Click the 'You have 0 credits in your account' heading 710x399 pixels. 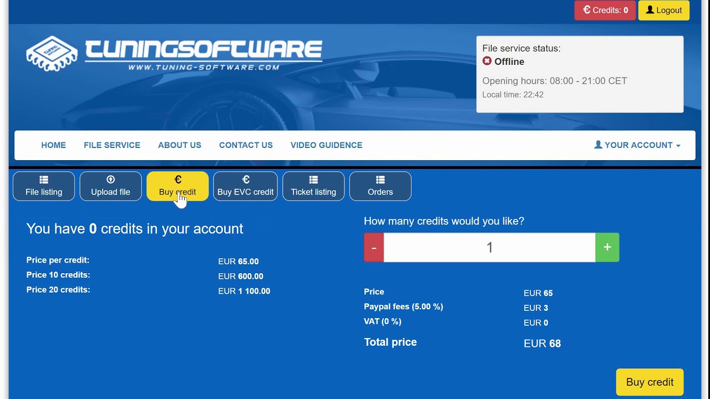(135, 229)
